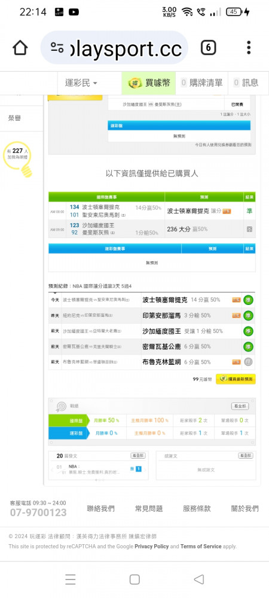This screenshot has height=598, width=269.
Task: Tap the site settings icon in address bar
Action: (x=57, y=48)
